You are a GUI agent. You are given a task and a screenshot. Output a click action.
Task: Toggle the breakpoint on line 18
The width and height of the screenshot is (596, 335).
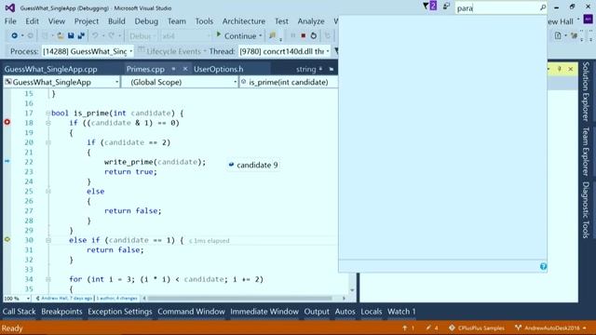click(7, 122)
